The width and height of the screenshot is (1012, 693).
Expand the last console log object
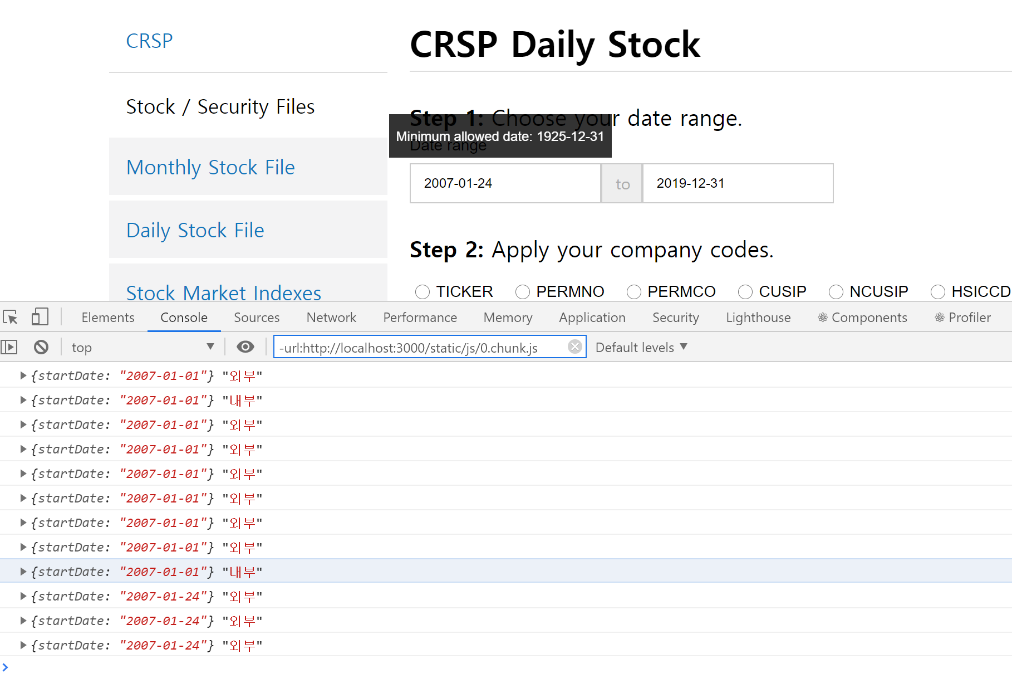tap(23, 645)
